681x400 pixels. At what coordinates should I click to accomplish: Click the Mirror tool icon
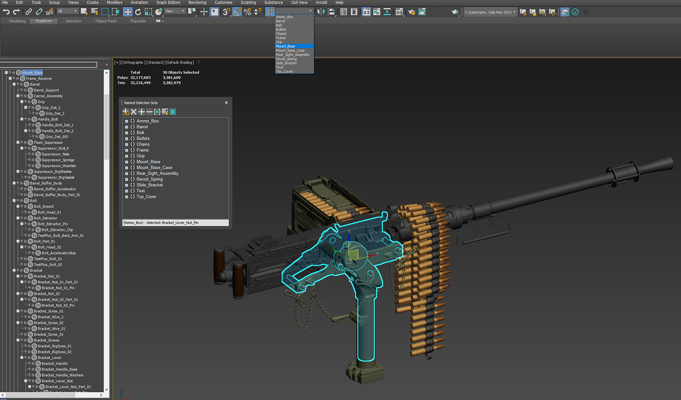[321, 12]
